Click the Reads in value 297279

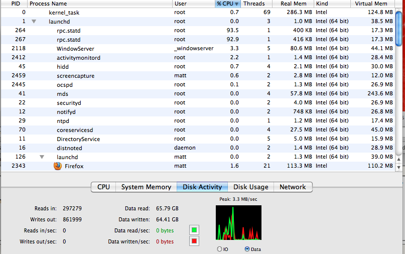[x=72, y=208]
